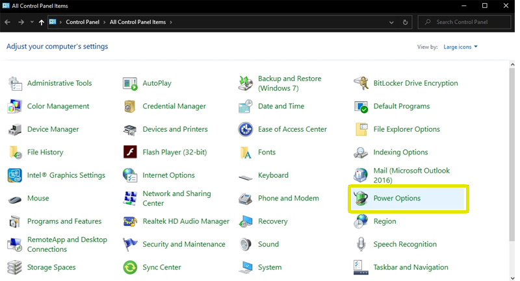The height and width of the screenshot is (281, 520).
Task: Open the Credential Manager icon
Action: 130,106
